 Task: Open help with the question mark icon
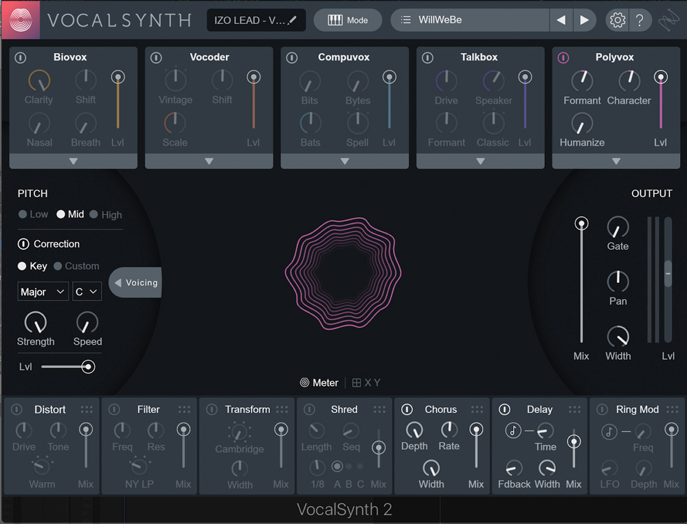[x=640, y=20]
